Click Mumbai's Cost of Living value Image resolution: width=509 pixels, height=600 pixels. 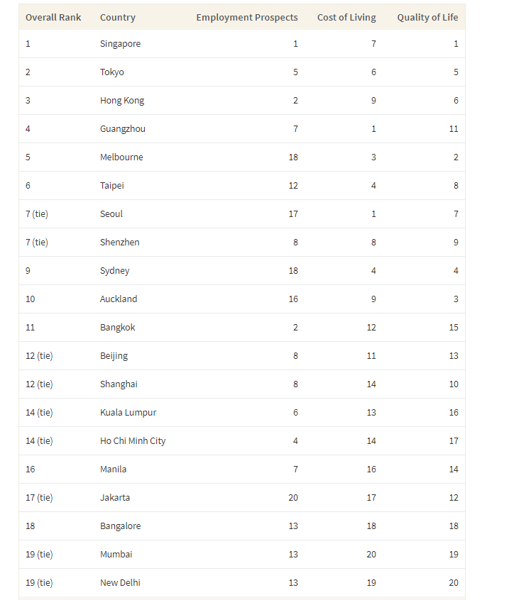(371, 555)
